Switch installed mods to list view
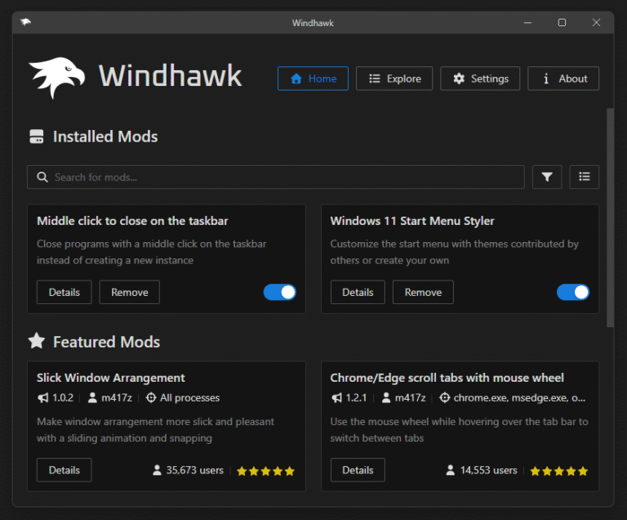 584,177
